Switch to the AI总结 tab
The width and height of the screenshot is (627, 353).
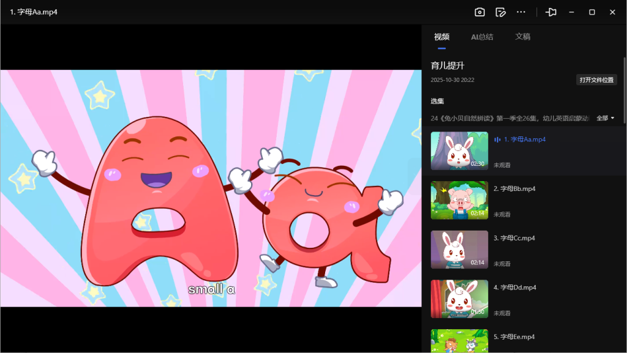click(x=482, y=37)
